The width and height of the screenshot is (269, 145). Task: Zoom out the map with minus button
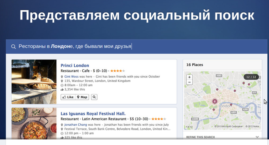189,82
